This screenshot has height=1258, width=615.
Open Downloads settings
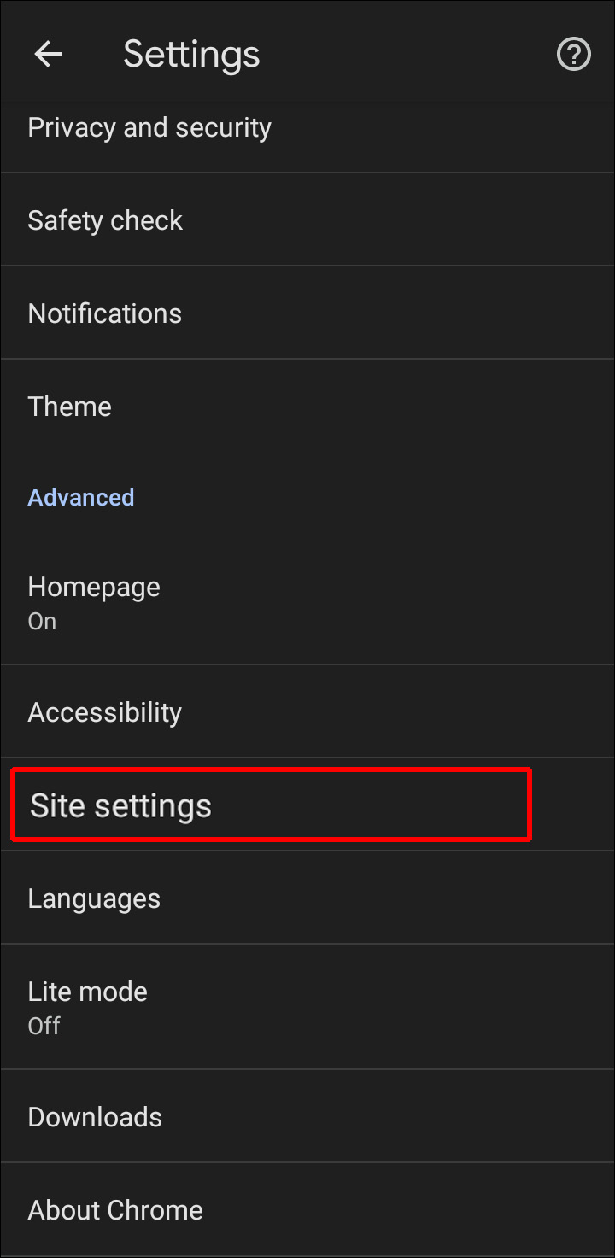[x=95, y=1117]
